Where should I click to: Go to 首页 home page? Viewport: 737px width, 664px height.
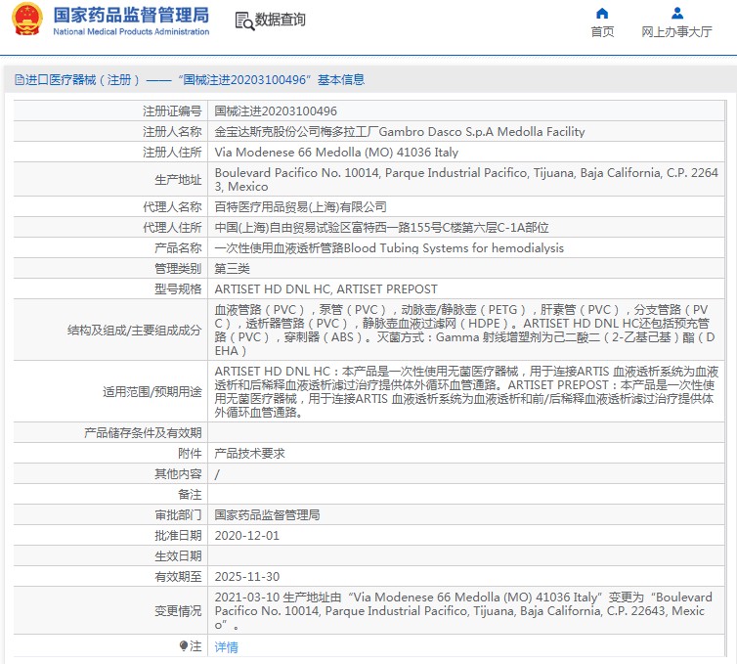[602, 31]
